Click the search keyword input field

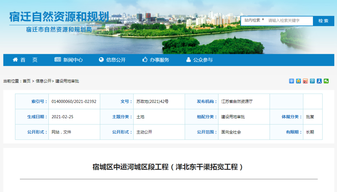pos(289,21)
